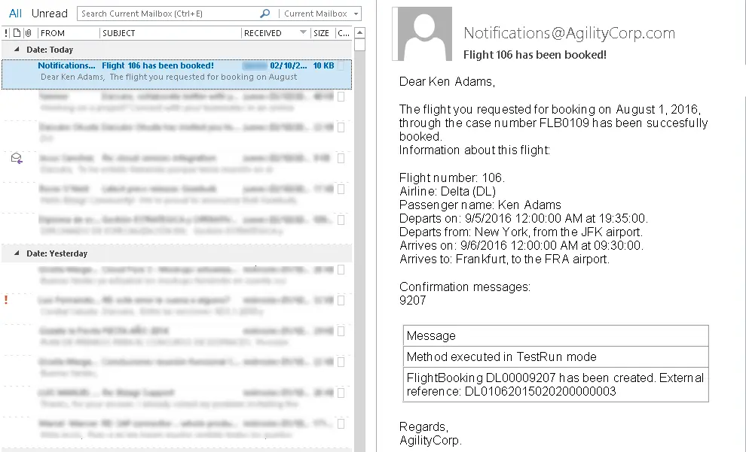This screenshot has height=452, width=746.
Task: Click the 'Information about this flight:' line
Action: coord(474,150)
